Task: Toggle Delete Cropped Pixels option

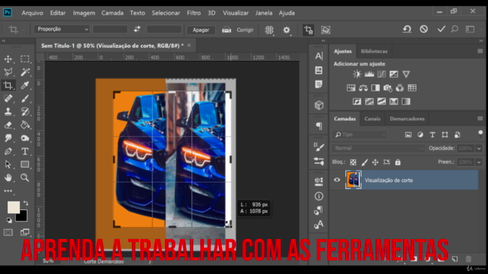Action: tap(308, 30)
